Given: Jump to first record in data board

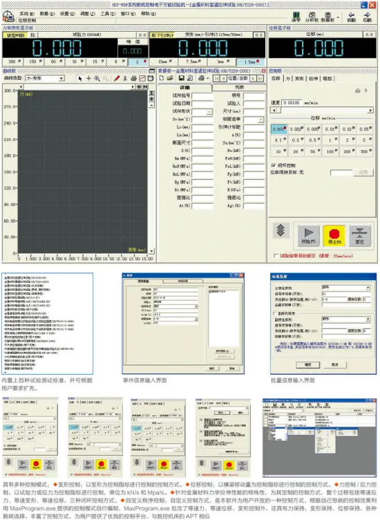Looking at the screenshot, I should click(x=216, y=79).
